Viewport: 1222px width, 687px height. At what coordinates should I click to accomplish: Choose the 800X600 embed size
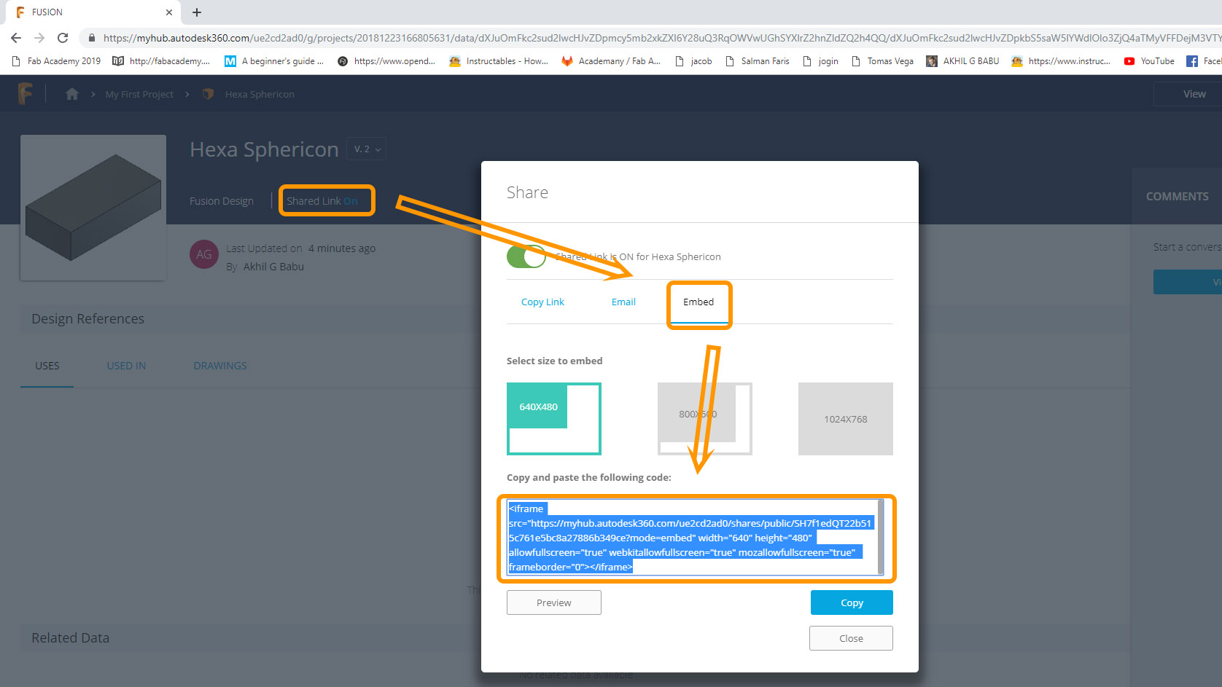point(704,419)
